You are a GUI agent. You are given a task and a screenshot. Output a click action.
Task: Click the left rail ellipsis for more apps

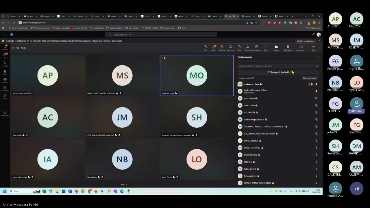click(5, 105)
